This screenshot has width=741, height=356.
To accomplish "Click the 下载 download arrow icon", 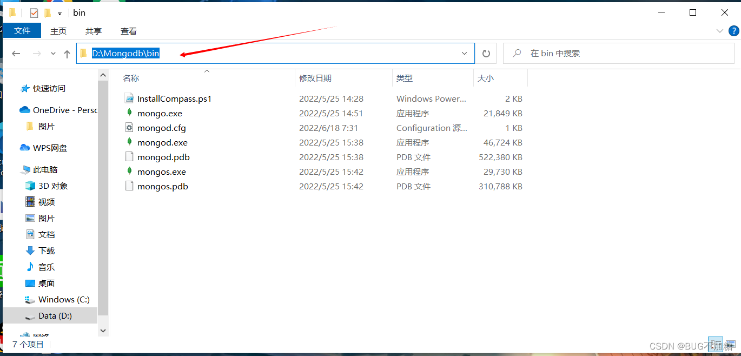I will 30,250.
